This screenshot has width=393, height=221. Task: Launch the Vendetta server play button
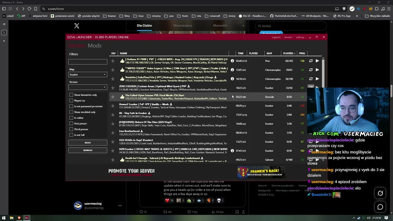click(x=317, y=79)
